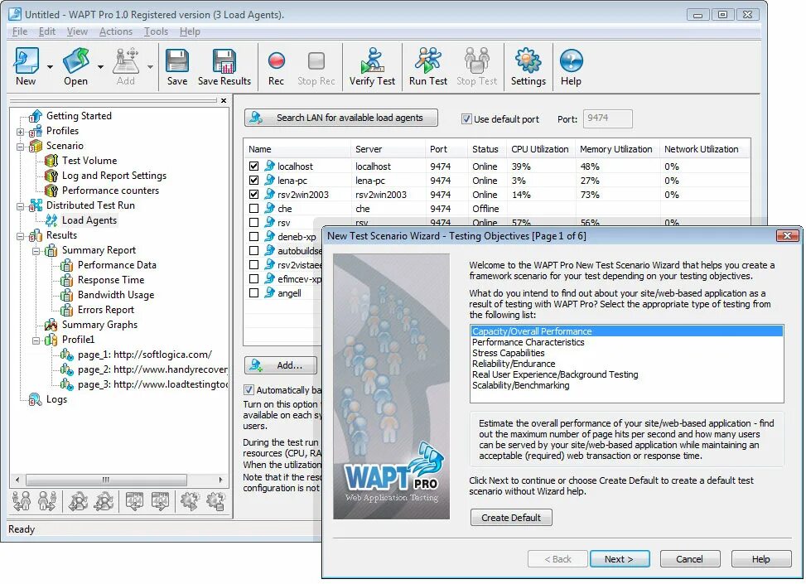The height and width of the screenshot is (584, 806).
Task: Select Test Volume in the tree
Action: tap(89, 161)
